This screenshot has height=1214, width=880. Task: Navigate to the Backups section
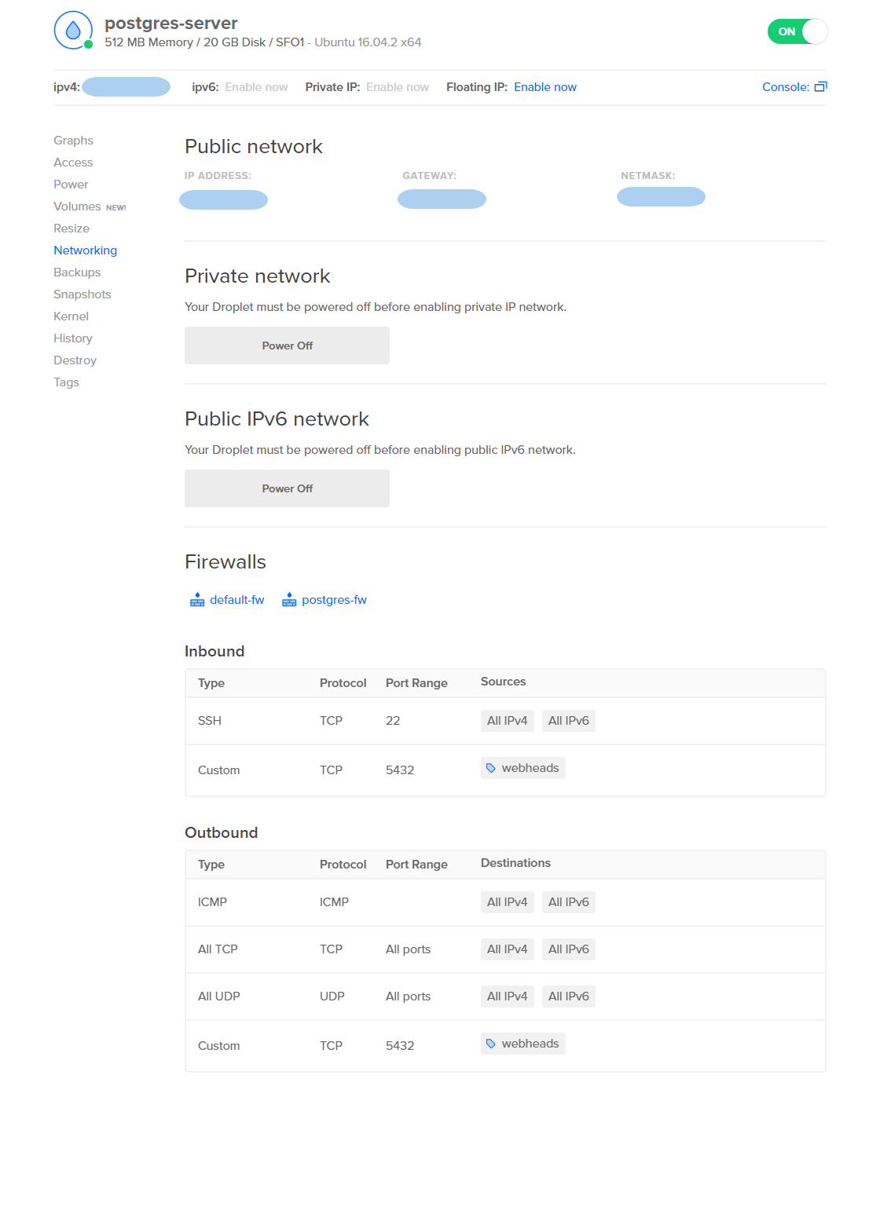77,272
